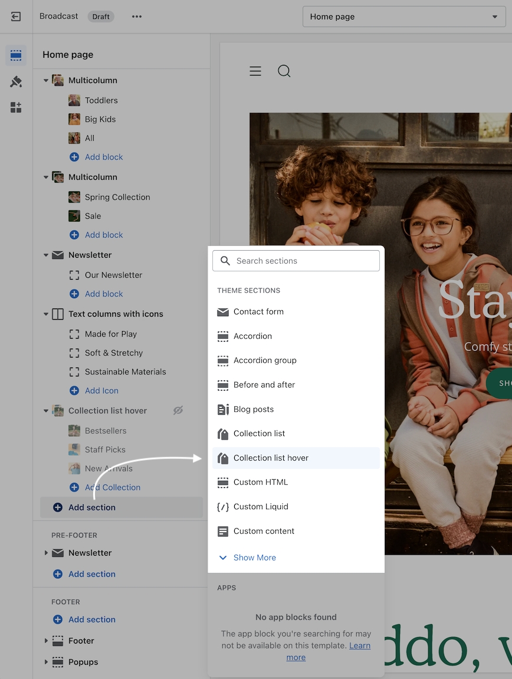This screenshot has height=679, width=512.
Task: Select the Toddlers block thumbnail
Action: point(74,100)
